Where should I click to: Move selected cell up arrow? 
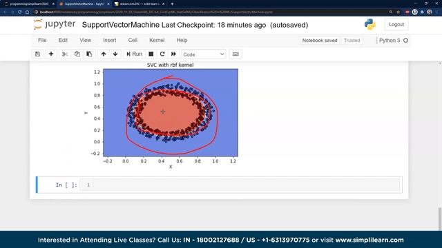point(104,54)
